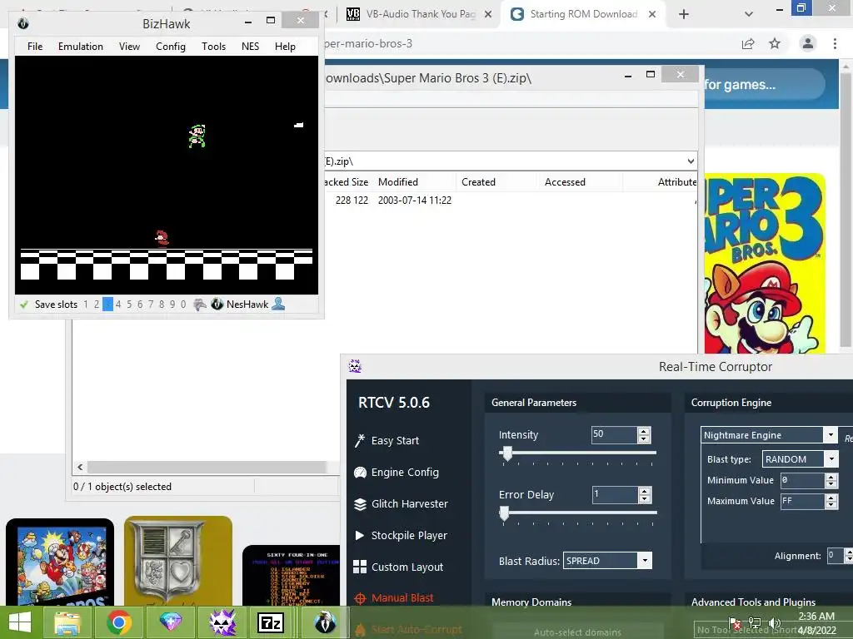The height and width of the screenshot is (639, 853).
Task: Select save slot 5 in BizHawk
Action: click(129, 305)
